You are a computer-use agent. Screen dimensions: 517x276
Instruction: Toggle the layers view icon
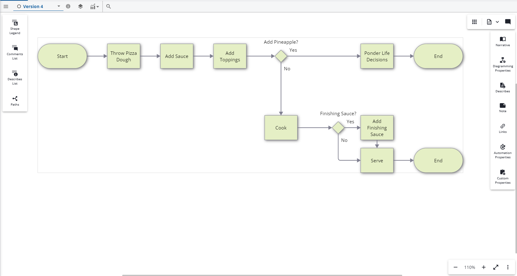tap(80, 7)
